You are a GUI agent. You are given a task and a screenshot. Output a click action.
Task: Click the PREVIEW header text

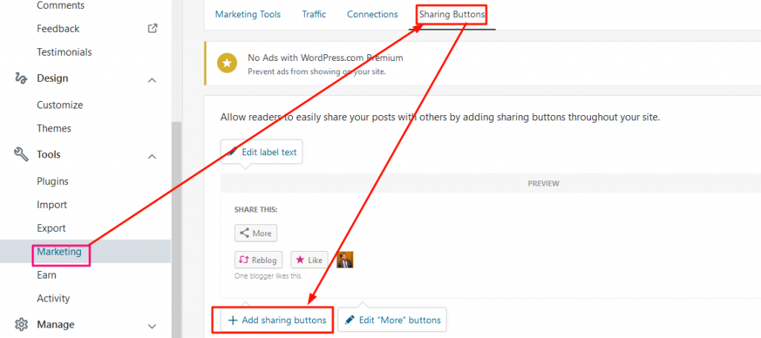click(x=543, y=183)
